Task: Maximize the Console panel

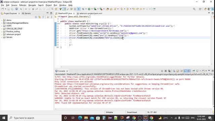Action: point(213,71)
